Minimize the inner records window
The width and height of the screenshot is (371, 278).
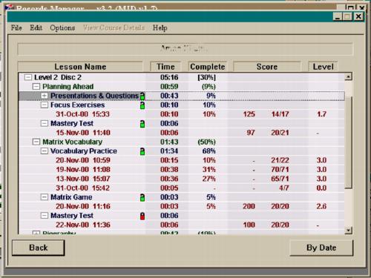pyautogui.click(x=338, y=16)
